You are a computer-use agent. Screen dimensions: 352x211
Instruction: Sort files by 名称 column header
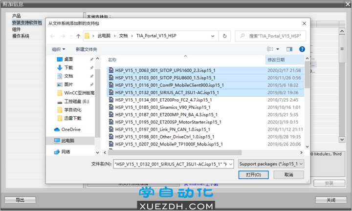point(112,60)
